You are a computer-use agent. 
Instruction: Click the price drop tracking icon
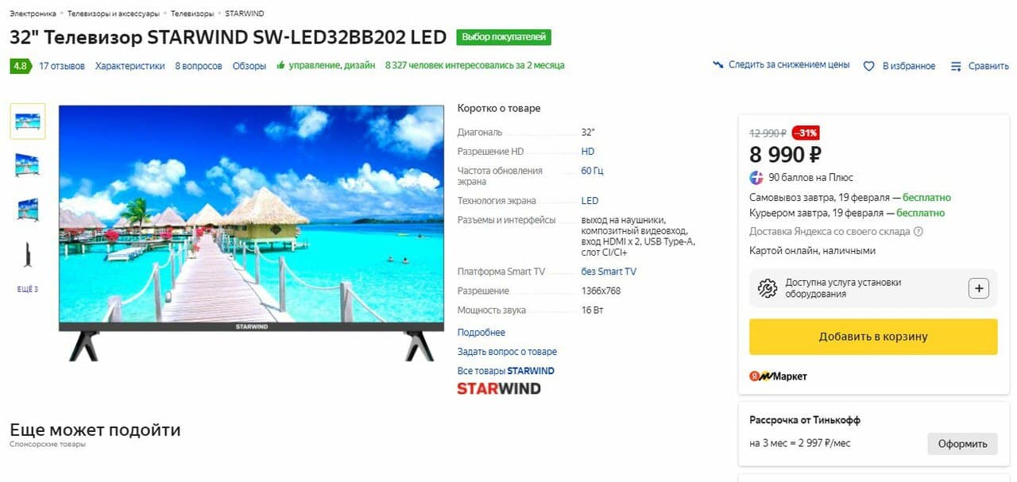(718, 65)
